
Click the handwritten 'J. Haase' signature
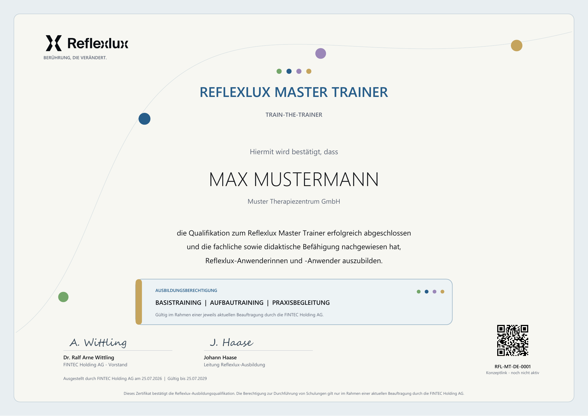(232, 343)
